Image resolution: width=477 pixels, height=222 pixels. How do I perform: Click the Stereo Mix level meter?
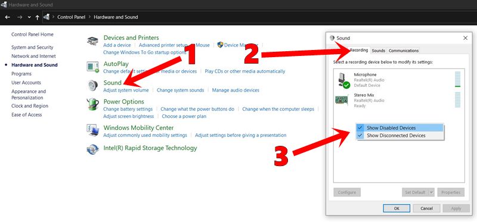[457, 99]
